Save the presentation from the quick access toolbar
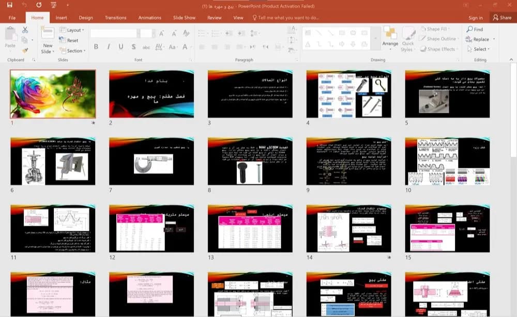Screen dimensions: 517x317 point(9,5)
